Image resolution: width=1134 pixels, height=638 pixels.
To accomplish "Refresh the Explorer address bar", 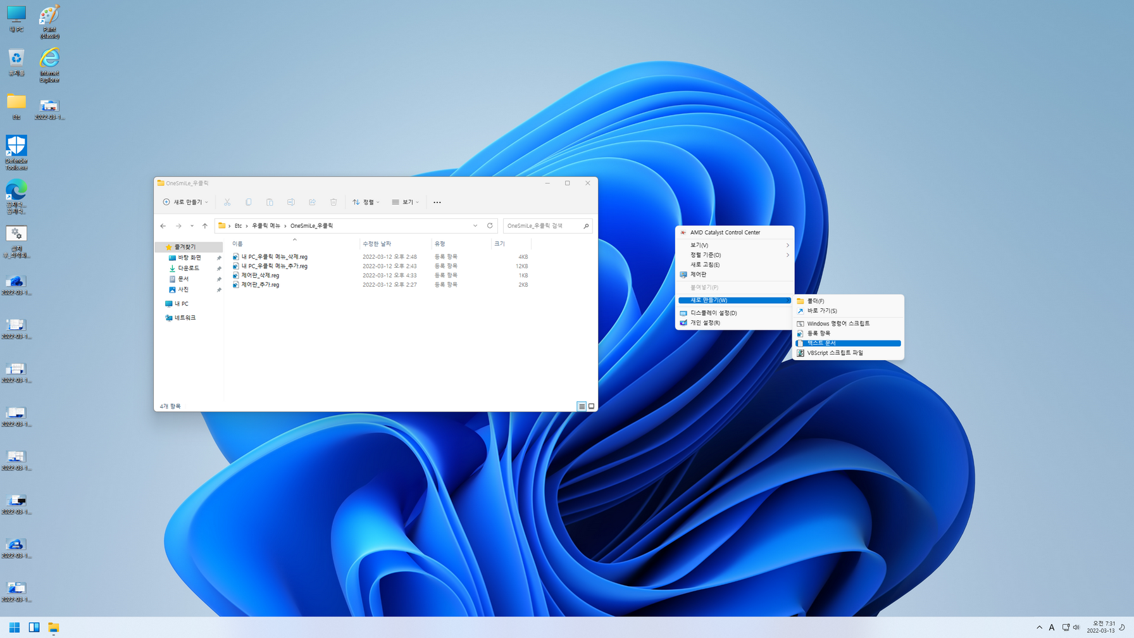I will click(x=490, y=225).
